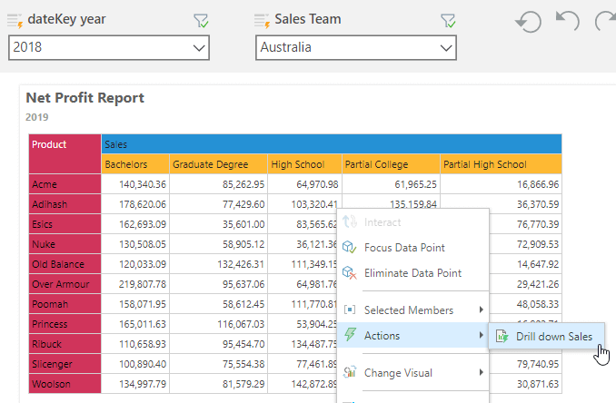Click the undo arrow icon
The height and width of the screenshot is (403, 616).
pyautogui.click(x=567, y=21)
